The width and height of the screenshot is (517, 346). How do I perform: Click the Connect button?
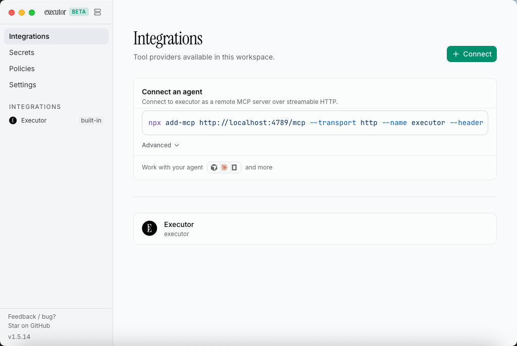(472, 54)
